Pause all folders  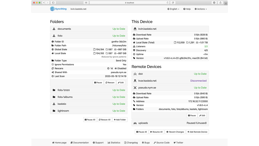coord(90,120)
